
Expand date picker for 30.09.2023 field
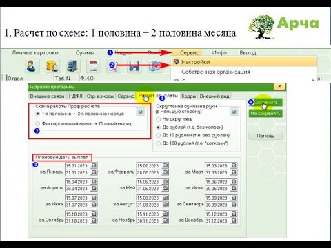[234, 205]
